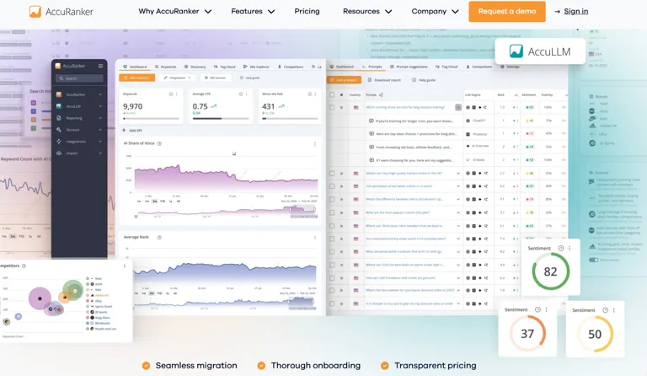Click the Average CTR progress bar
The height and width of the screenshot is (376, 647).
221,119
